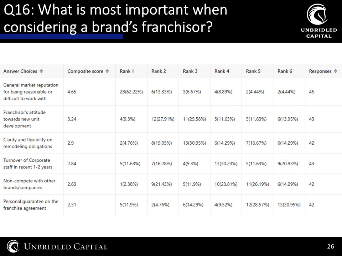
Task: Select the Rank 1 column header
Action: point(127,71)
